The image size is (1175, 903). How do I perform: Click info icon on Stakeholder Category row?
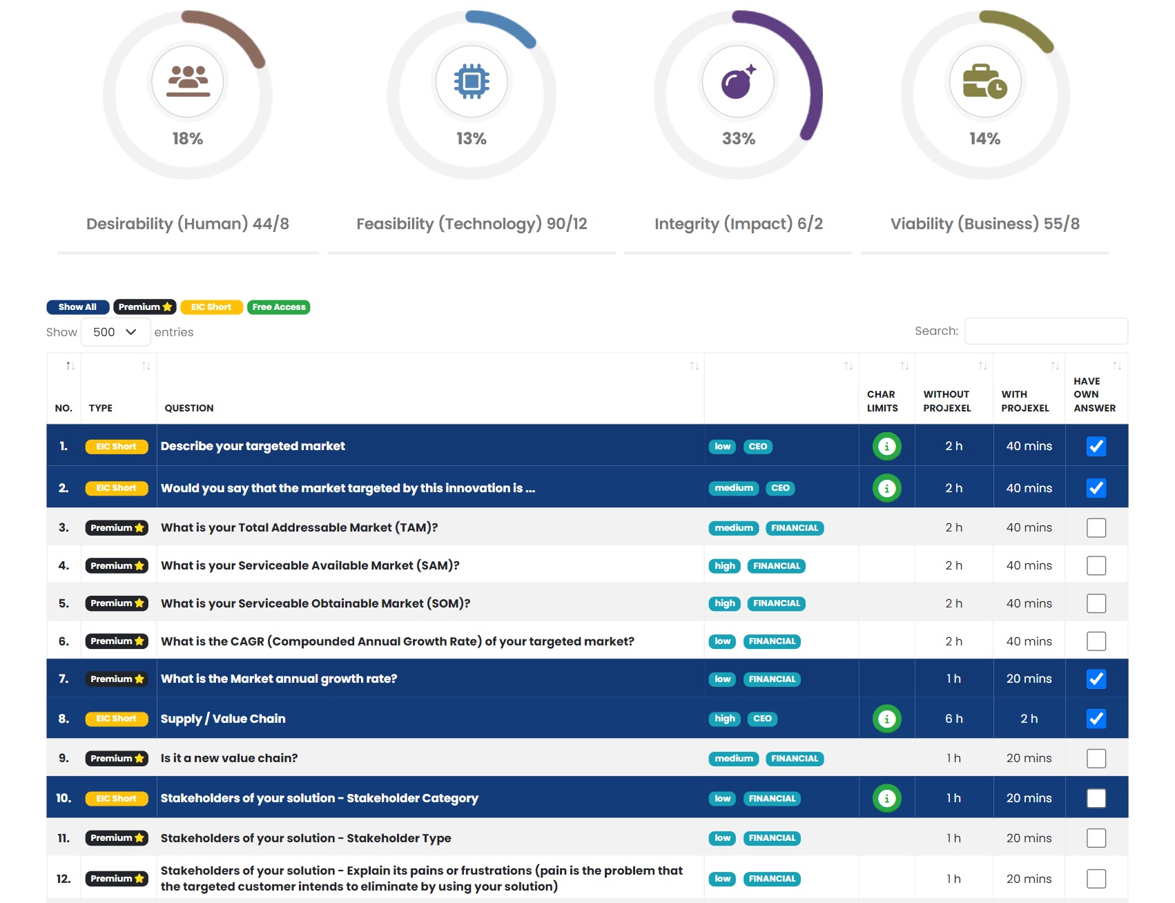click(886, 799)
